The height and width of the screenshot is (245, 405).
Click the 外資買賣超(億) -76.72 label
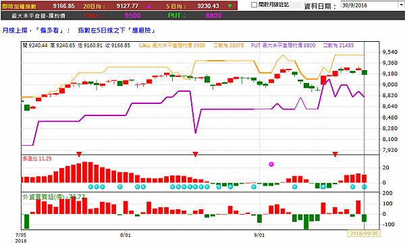(54, 196)
